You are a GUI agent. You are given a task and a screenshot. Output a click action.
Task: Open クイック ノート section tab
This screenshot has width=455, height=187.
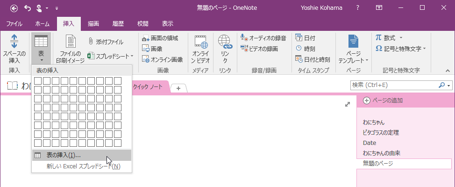point(148,86)
